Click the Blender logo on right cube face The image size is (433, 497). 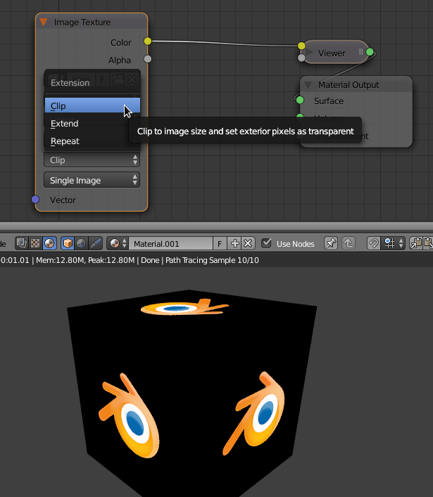pos(254,412)
